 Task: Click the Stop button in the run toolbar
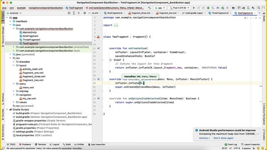227,8
